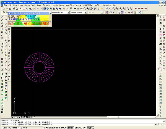Toggle OSNAP in status bar
166x129 pixels.
pos(71,128)
